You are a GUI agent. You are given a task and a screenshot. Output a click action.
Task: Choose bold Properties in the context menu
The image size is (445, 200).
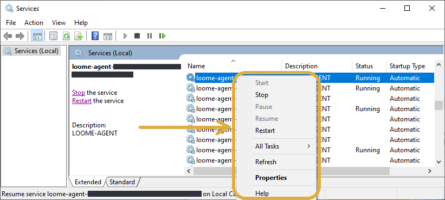(271, 178)
